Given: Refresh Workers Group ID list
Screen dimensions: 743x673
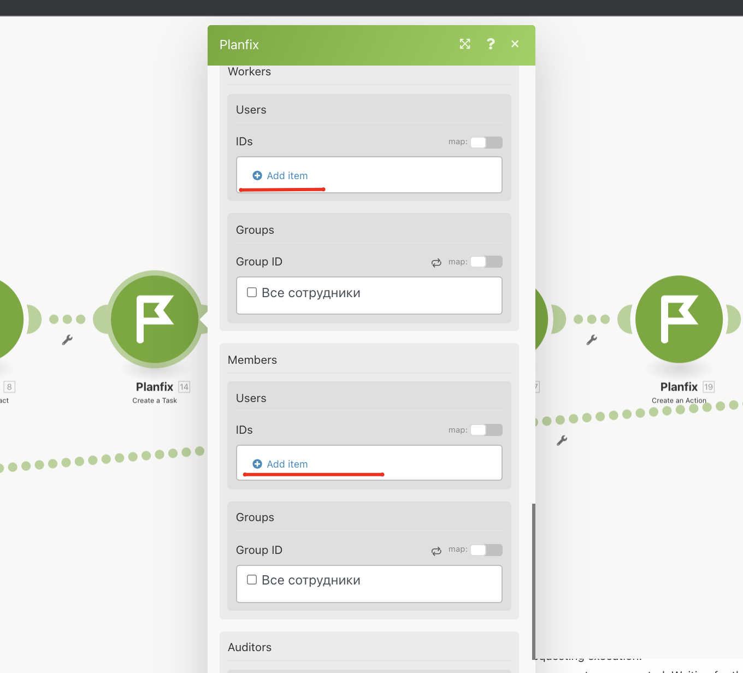Looking at the screenshot, I should click(x=436, y=263).
